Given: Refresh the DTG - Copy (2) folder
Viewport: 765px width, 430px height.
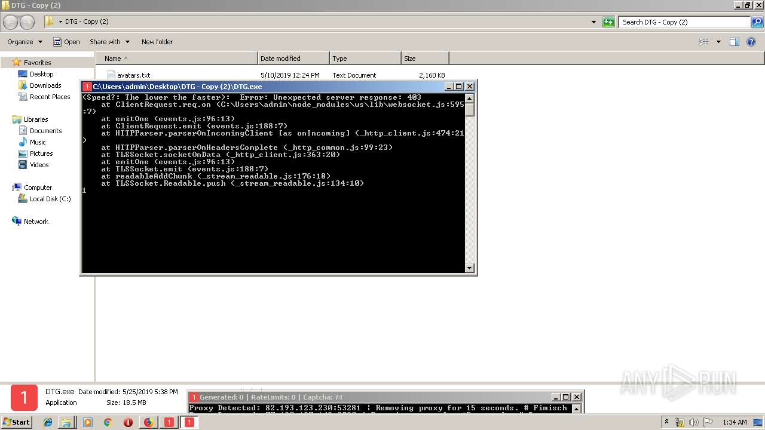Looking at the screenshot, I should tap(608, 22).
